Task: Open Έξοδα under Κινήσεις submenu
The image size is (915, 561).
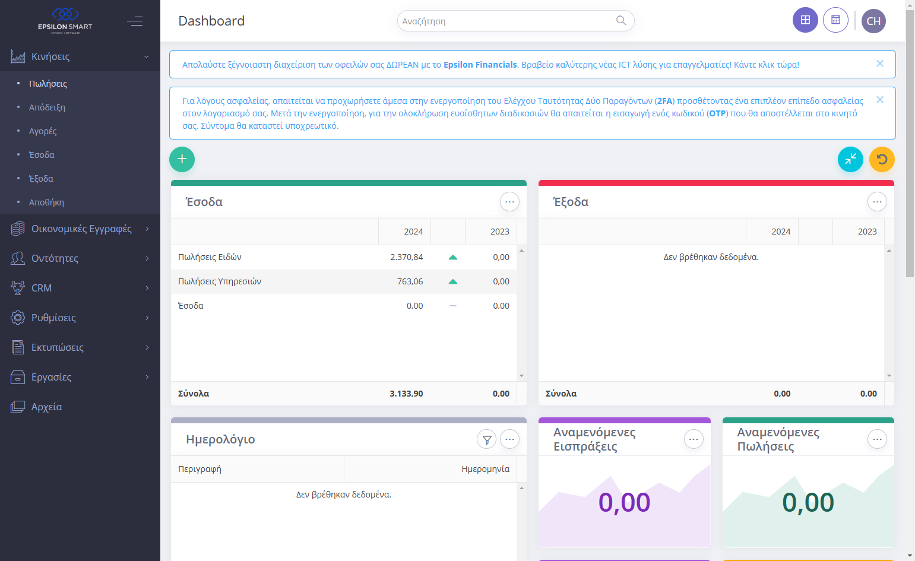Action: point(80,179)
